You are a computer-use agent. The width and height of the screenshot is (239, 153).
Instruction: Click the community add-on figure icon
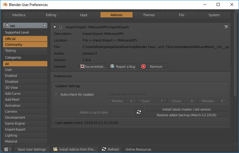226,27
